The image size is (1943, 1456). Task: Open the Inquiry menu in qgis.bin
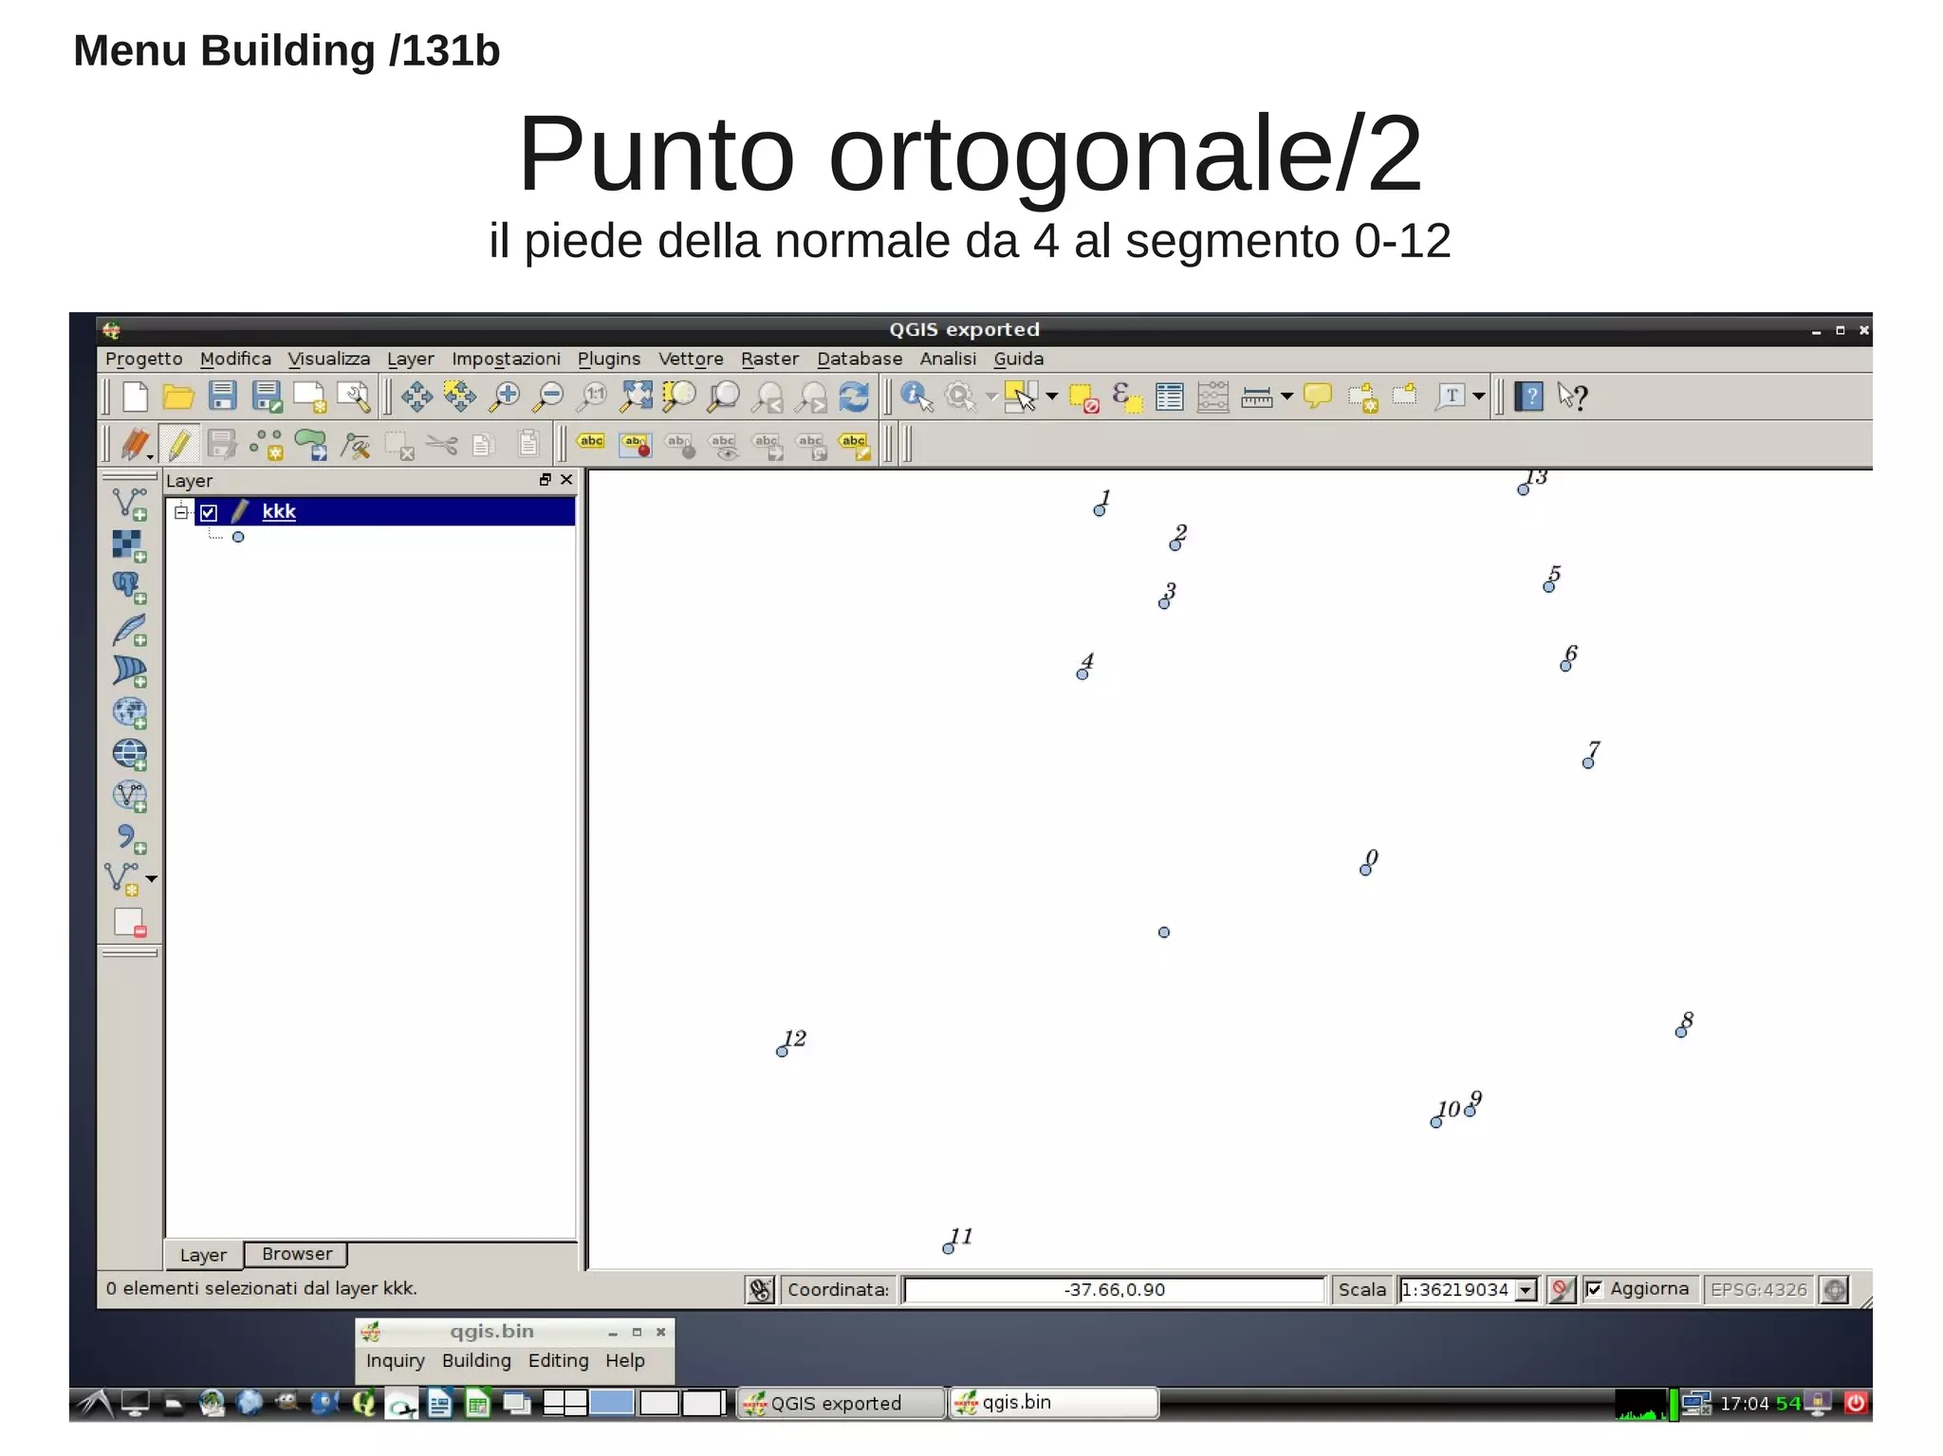(x=395, y=1360)
